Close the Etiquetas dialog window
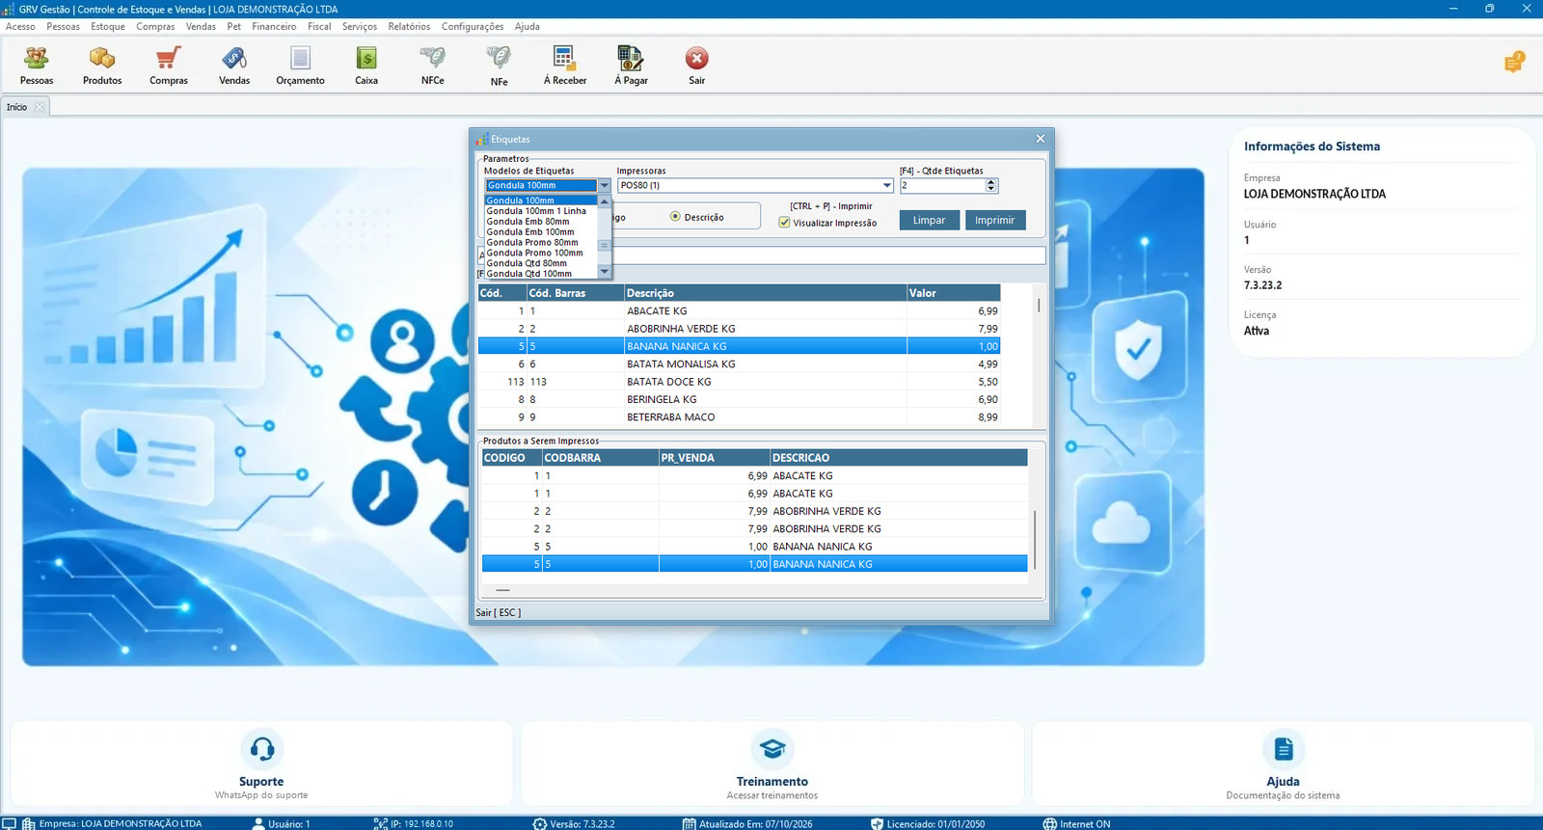Viewport: 1543px width, 830px height. point(1041,139)
